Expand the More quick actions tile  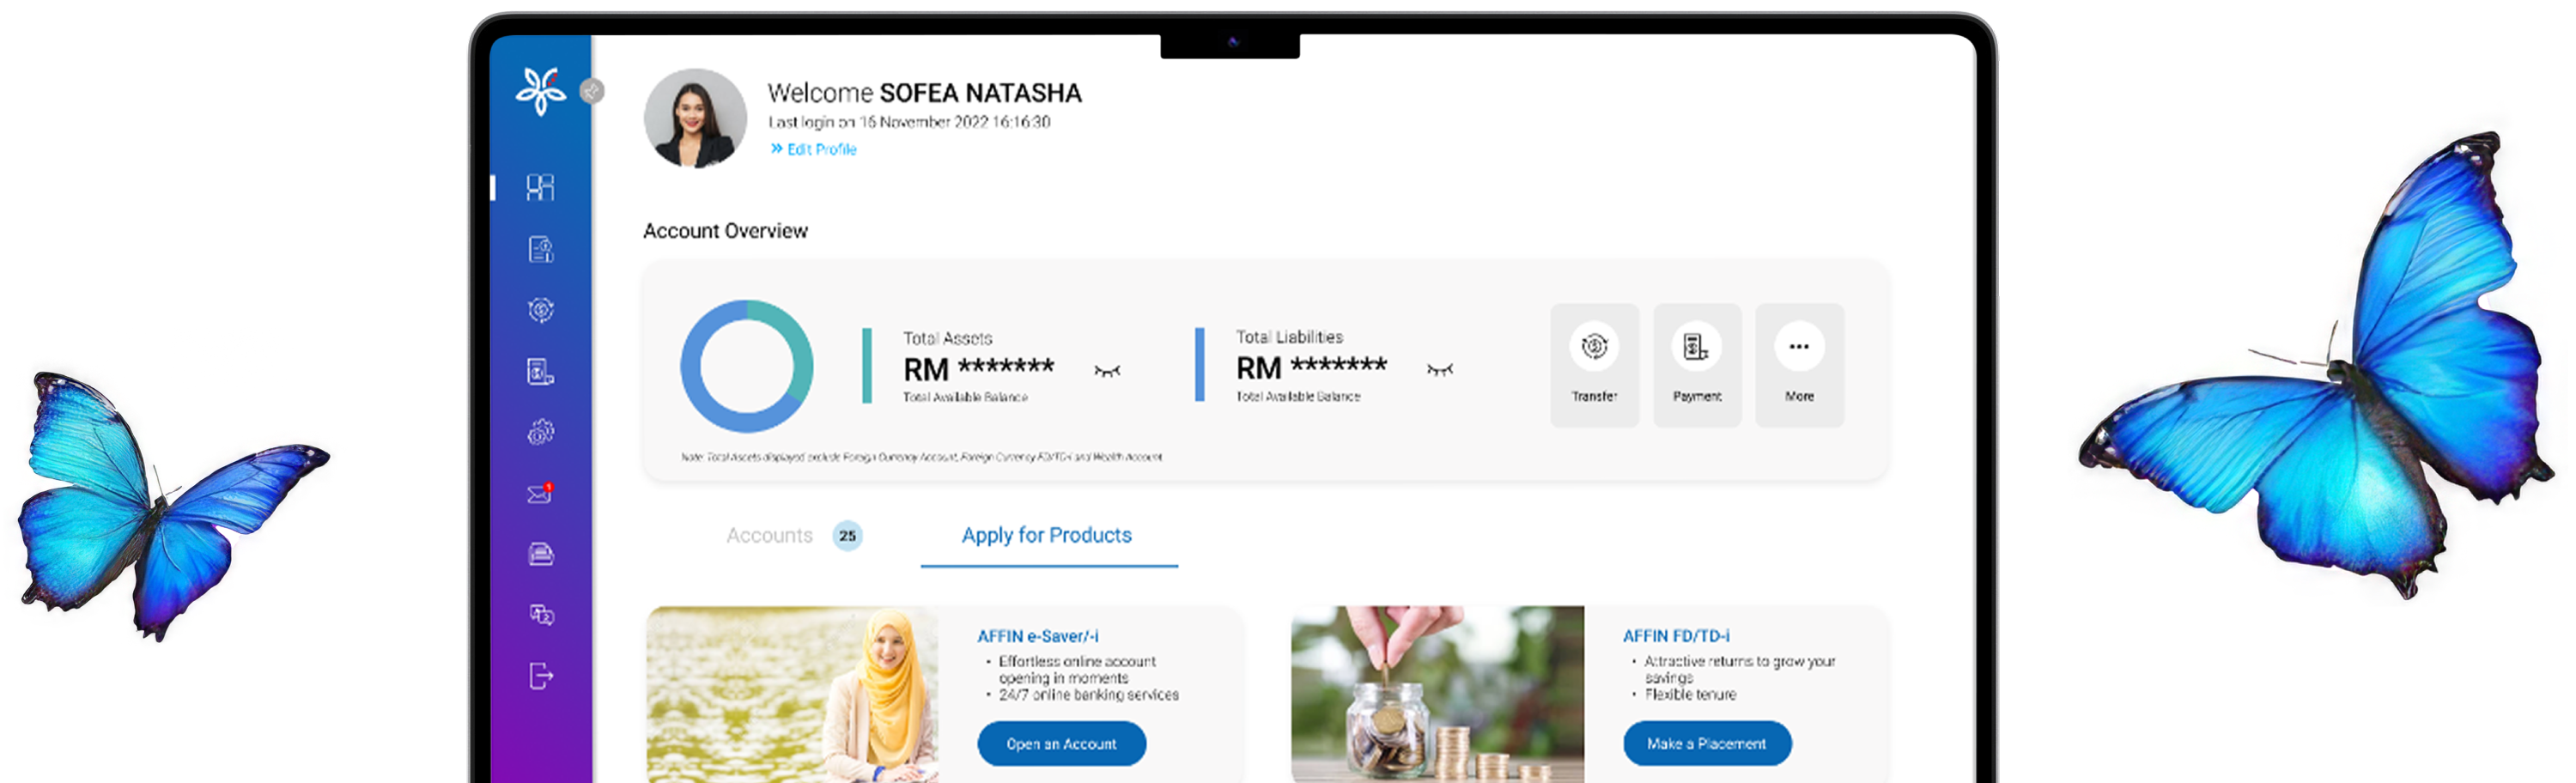1799,365
